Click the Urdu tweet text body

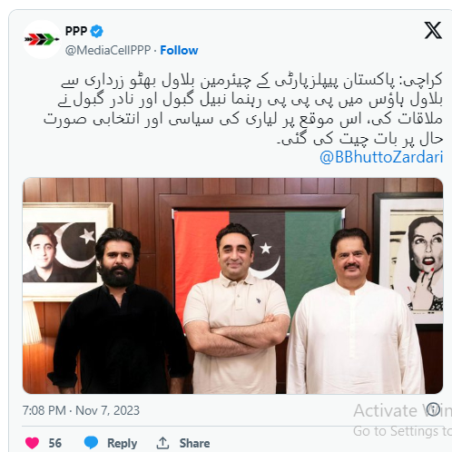coord(243,109)
